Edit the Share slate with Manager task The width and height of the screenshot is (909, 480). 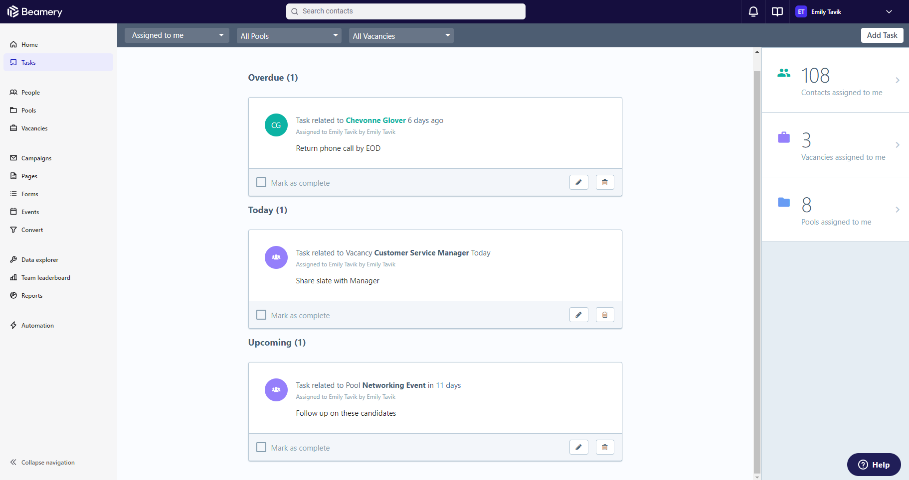click(x=578, y=315)
